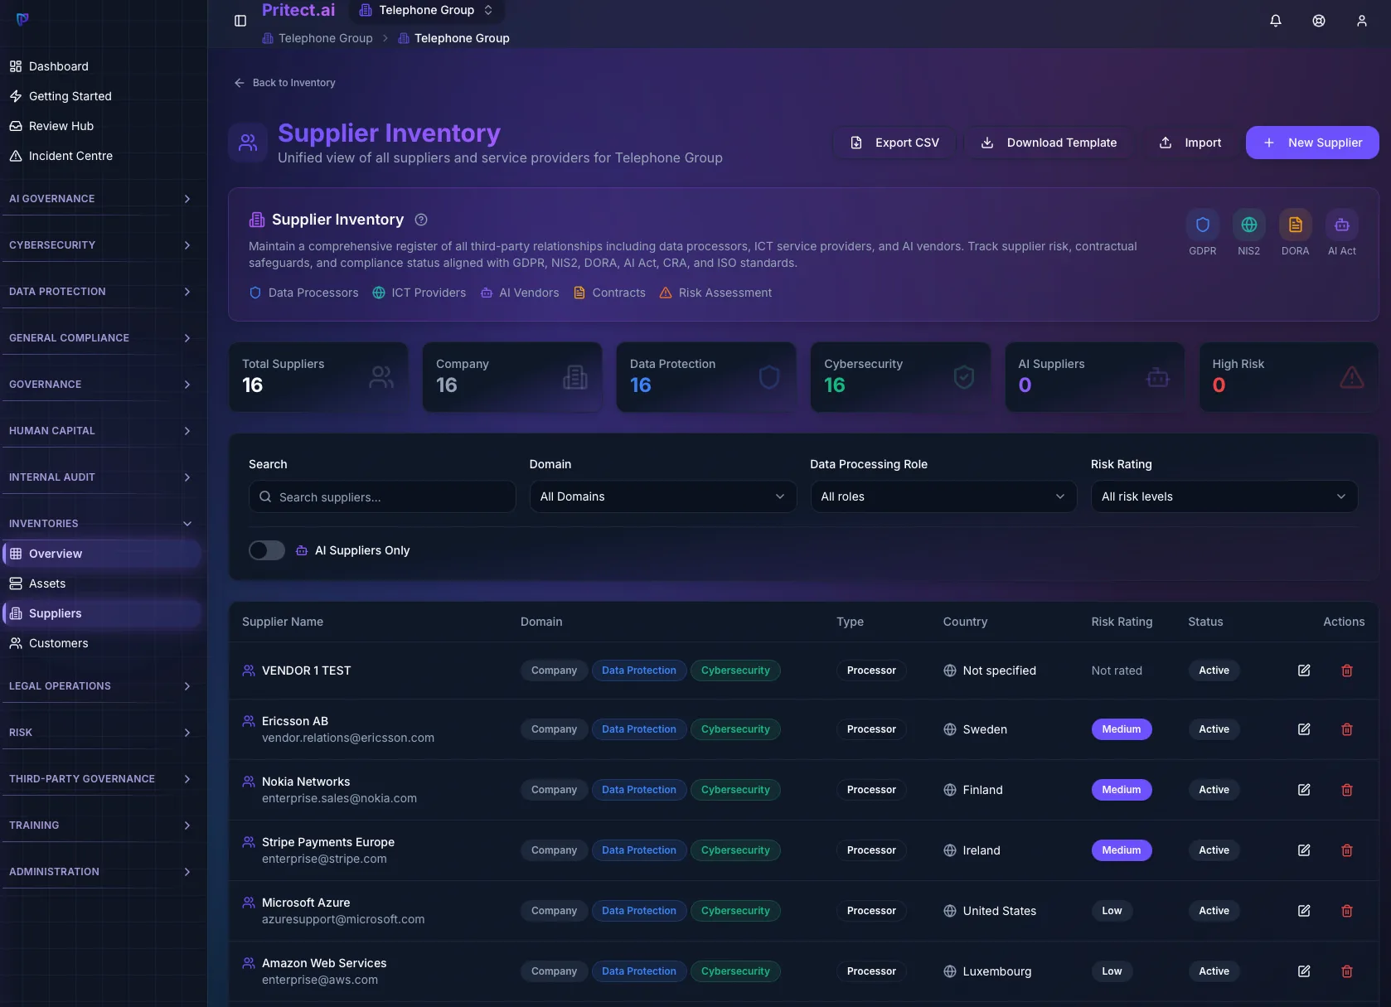1391x1007 pixels.
Task: Click the Data Protection stat card
Action: pos(706,377)
